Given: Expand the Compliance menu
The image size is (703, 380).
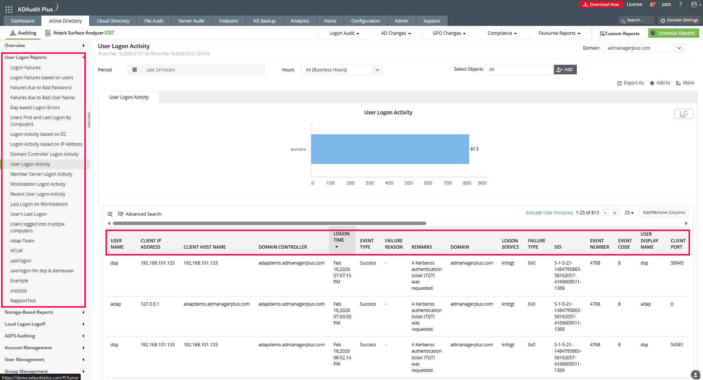Looking at the screenshot, I should tap(501, 33).
